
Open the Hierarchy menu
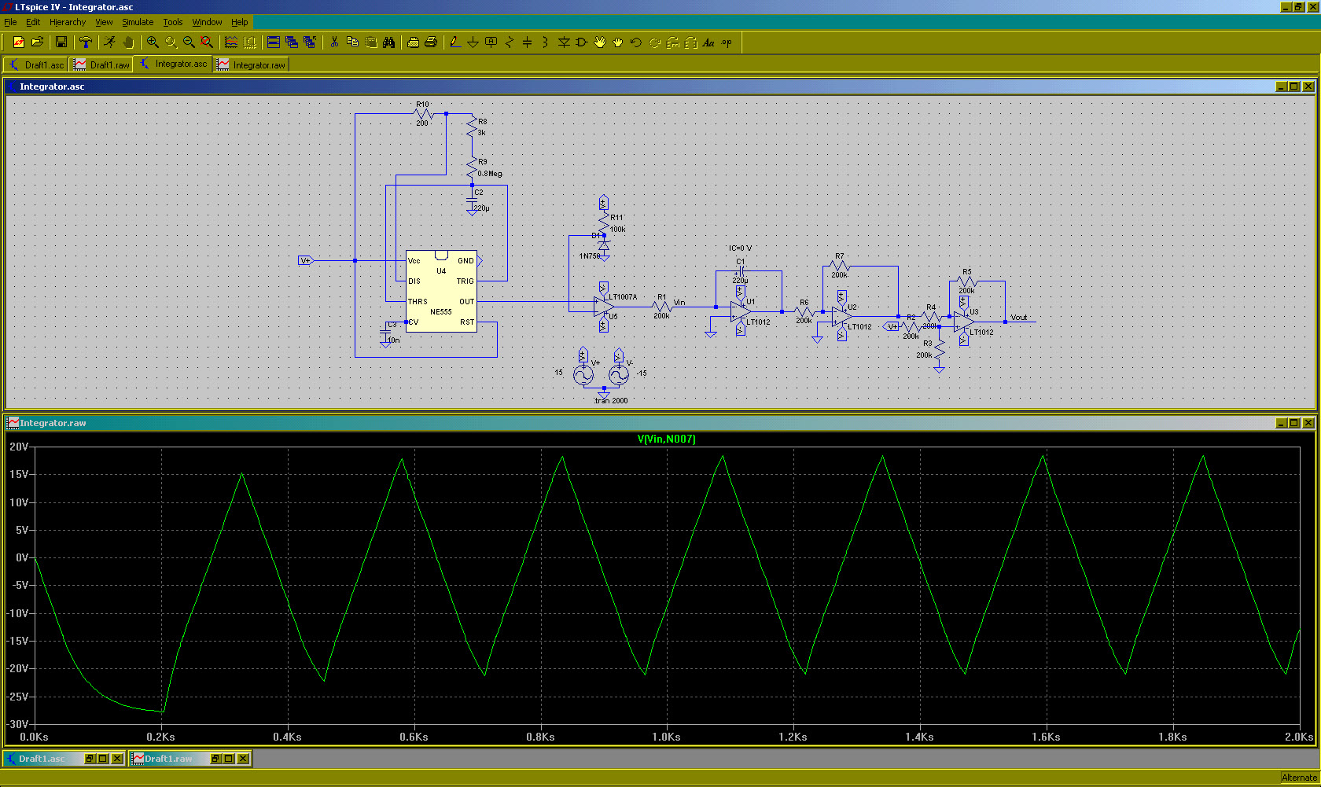[x=68, y=22]
